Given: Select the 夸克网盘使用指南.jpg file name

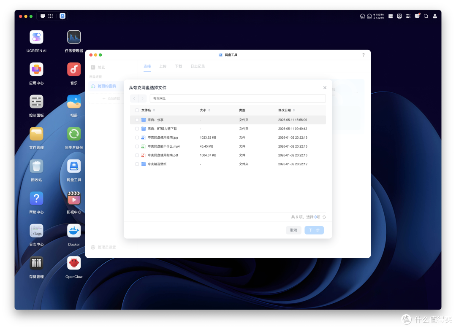Looking at the screenshot, I should [163, 138].
